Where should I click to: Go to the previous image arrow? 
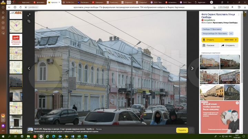pos(29,68)
